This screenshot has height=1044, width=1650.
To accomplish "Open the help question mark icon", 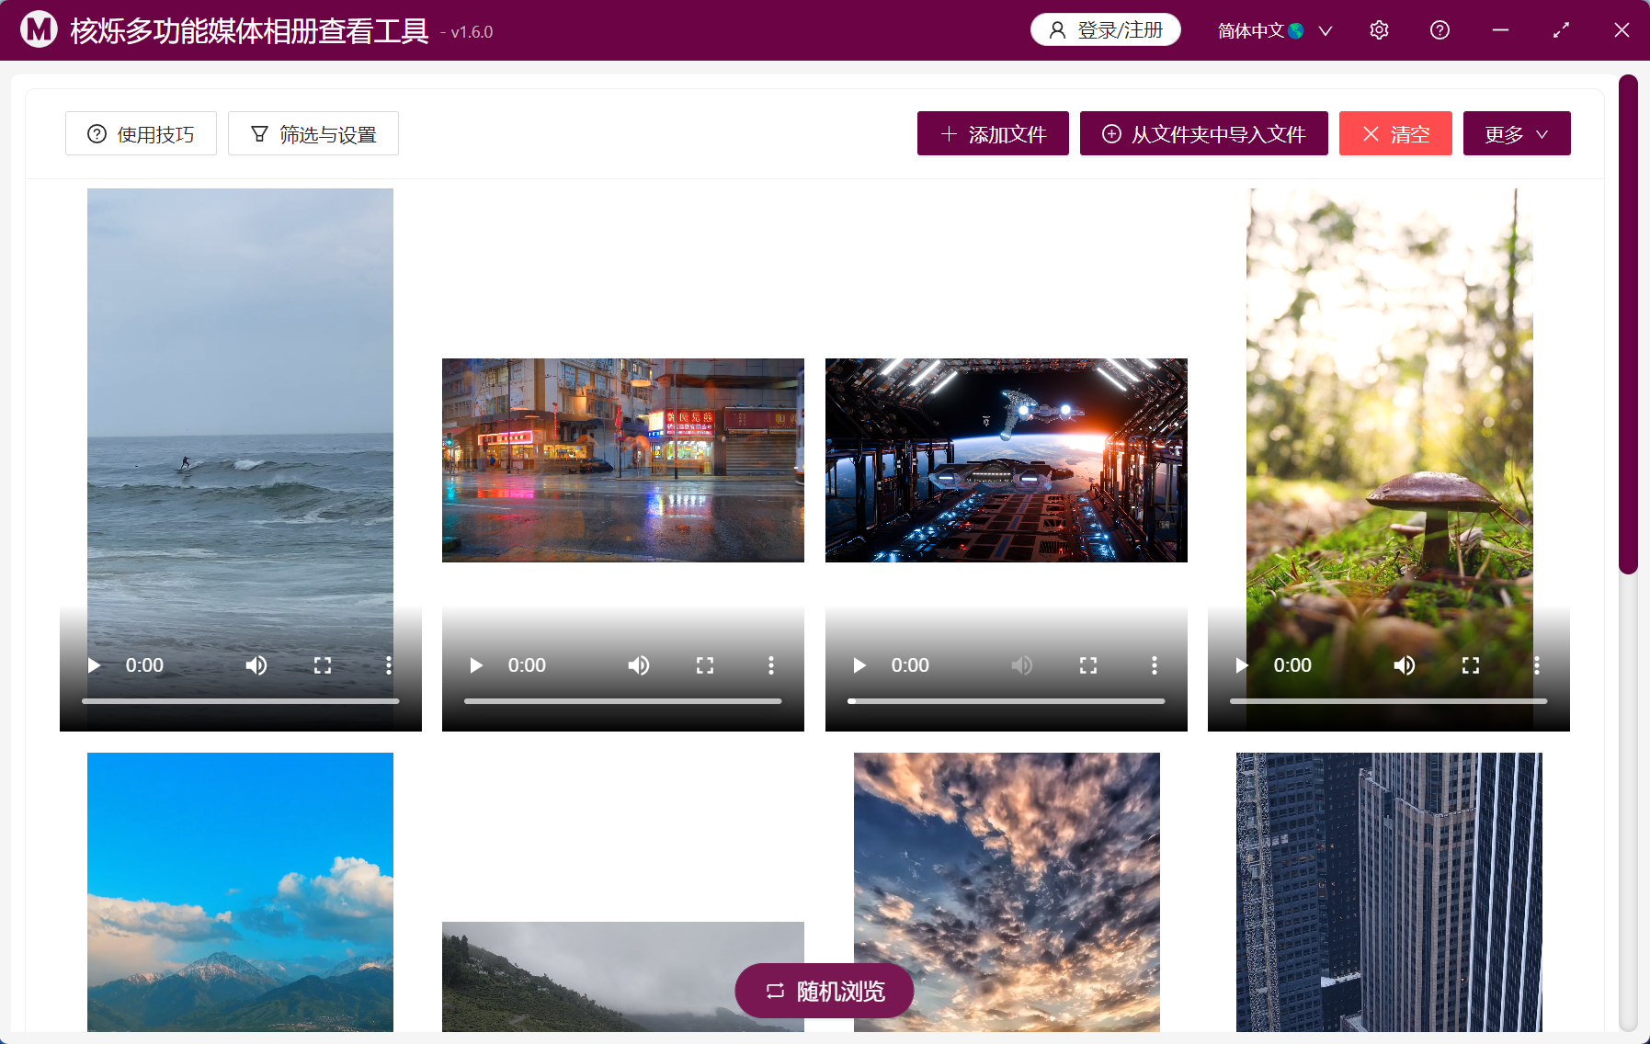I will click(1439, 29).
